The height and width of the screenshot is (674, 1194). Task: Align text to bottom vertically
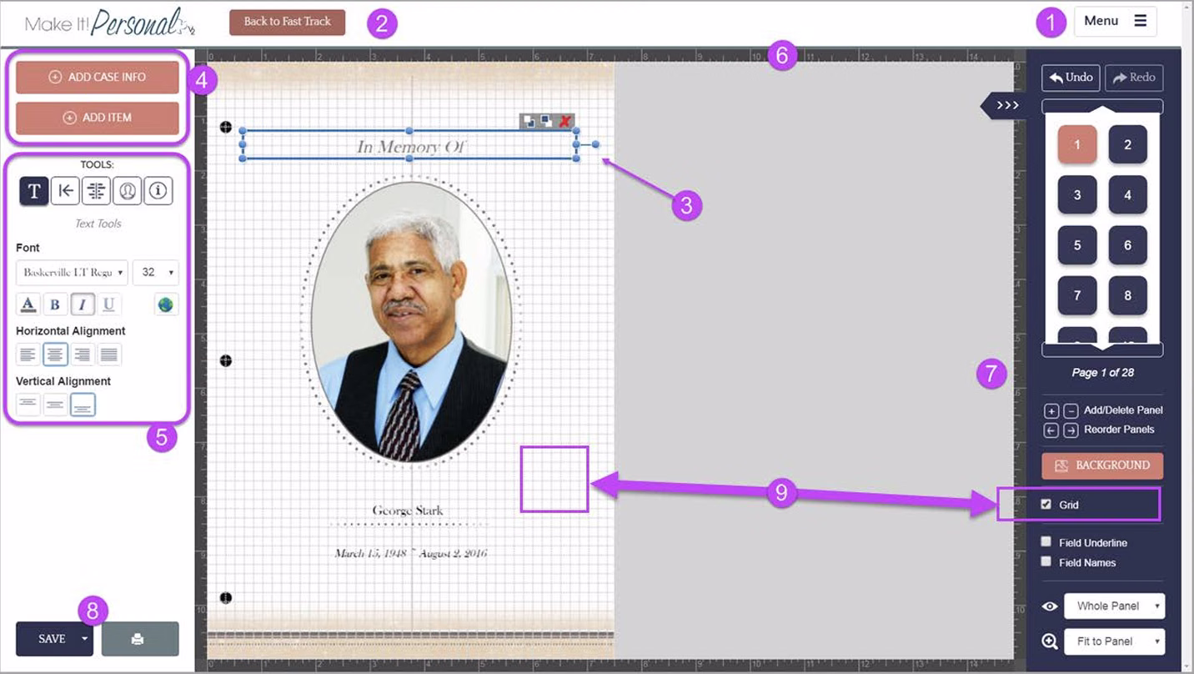click(x=83, y=405)
